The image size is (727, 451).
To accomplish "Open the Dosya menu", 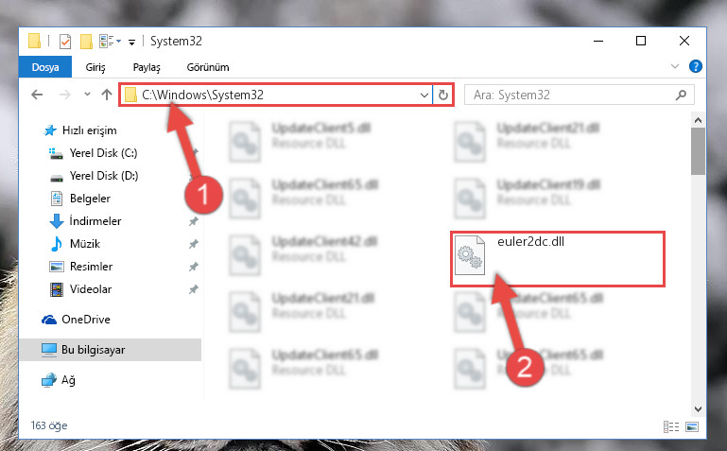I will pyautogui.click(x=45, y=67).
